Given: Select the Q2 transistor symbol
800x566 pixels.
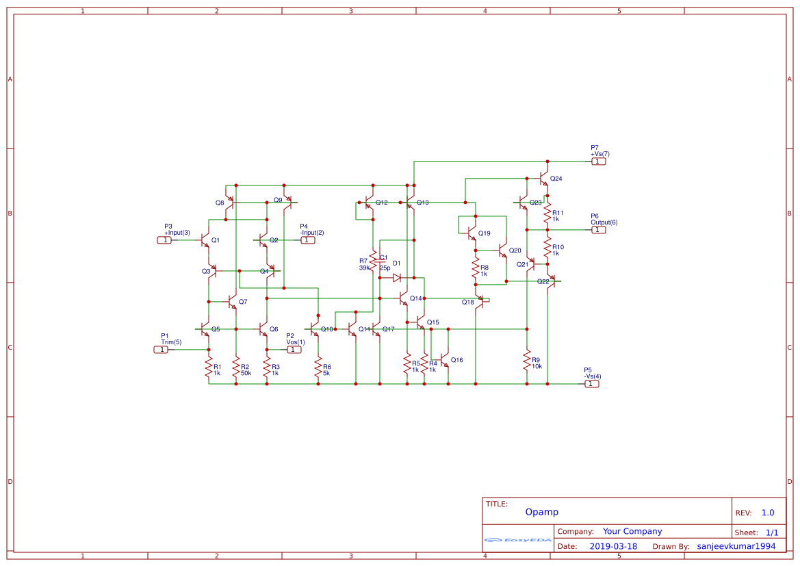Looking at the screenshot, I should pos(263,240).
